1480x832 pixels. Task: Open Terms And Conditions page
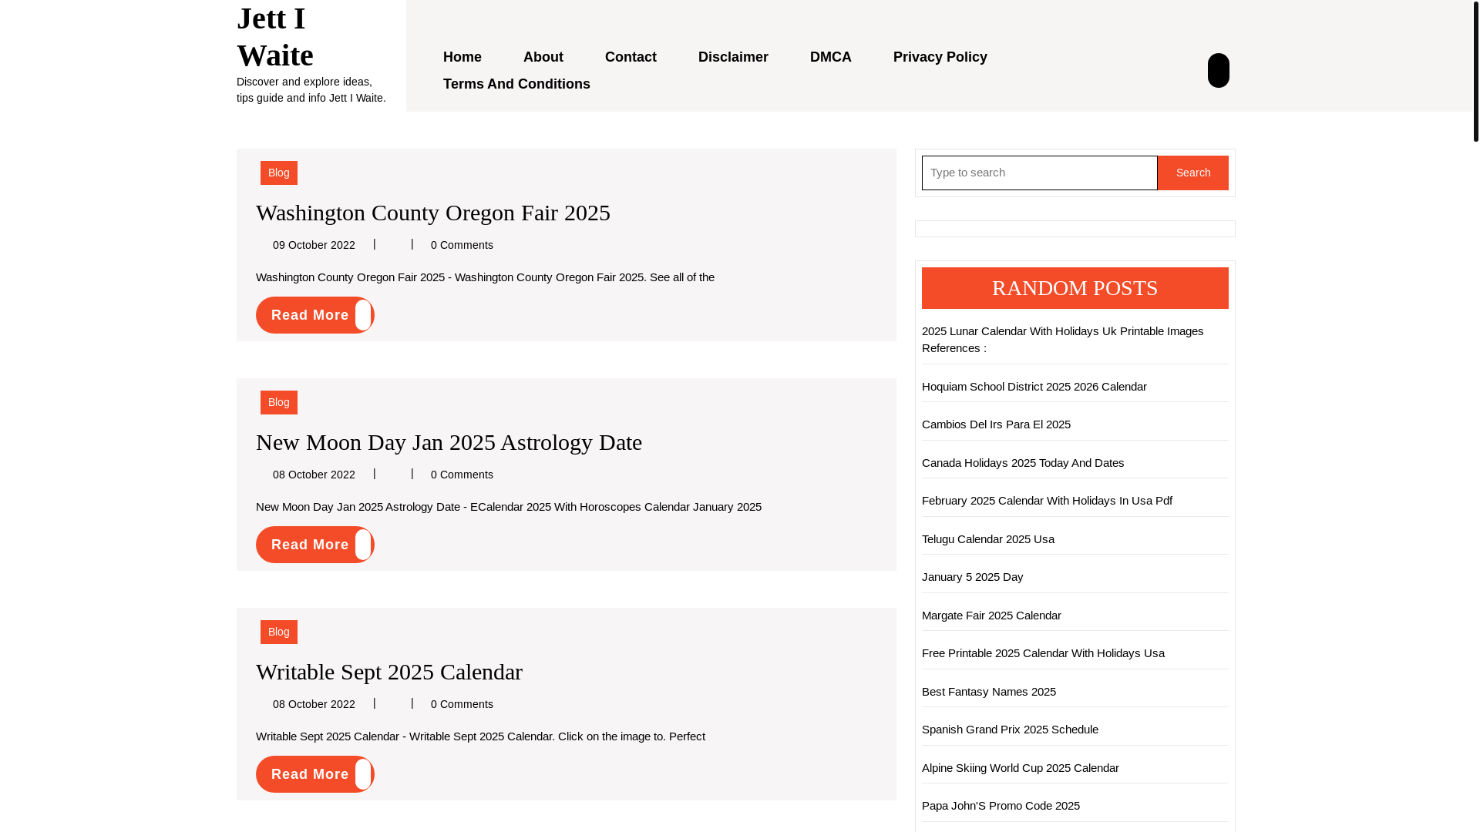coord(516,84)
